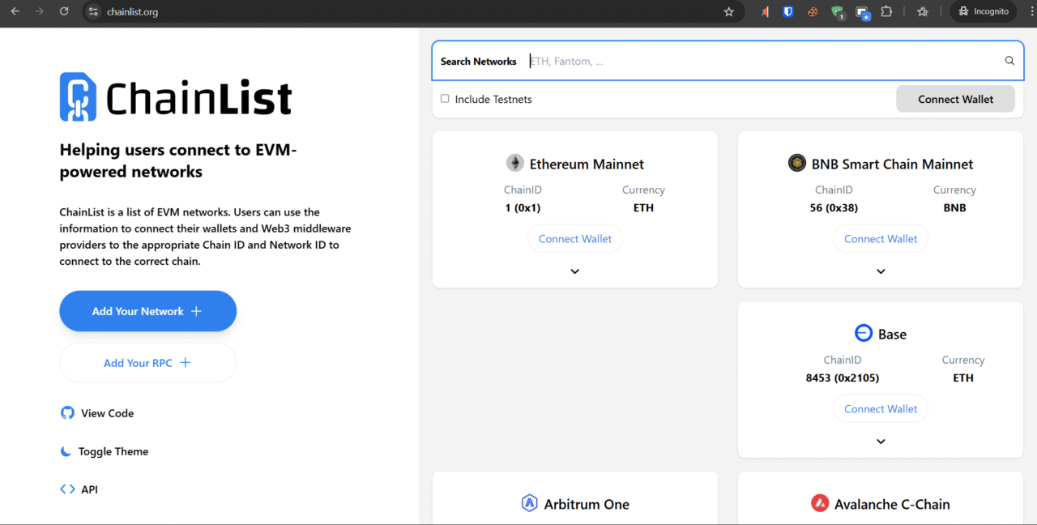
Task: Click the Toggle Theme text
Action: [113, 451]
